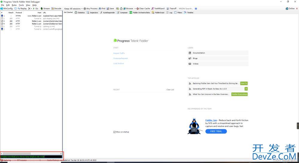Click the Inspect Traffic link

point(119,53)
